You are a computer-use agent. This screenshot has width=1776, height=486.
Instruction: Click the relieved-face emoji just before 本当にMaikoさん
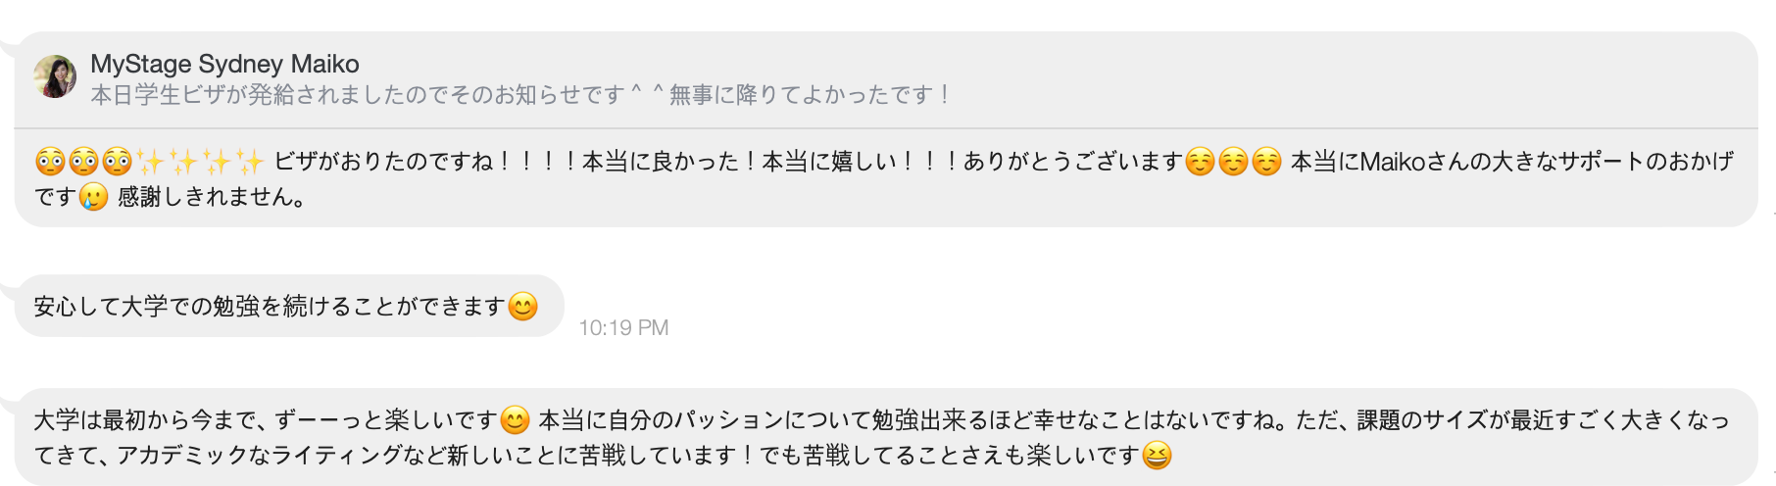point(1266,161)
